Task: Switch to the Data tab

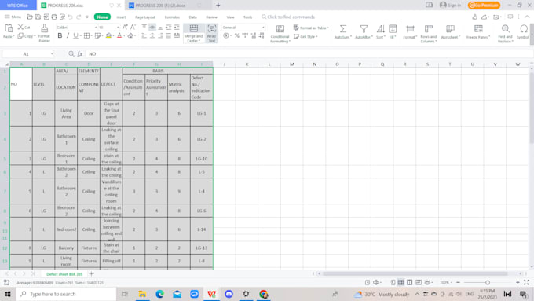Action: [x=192, y=17]
